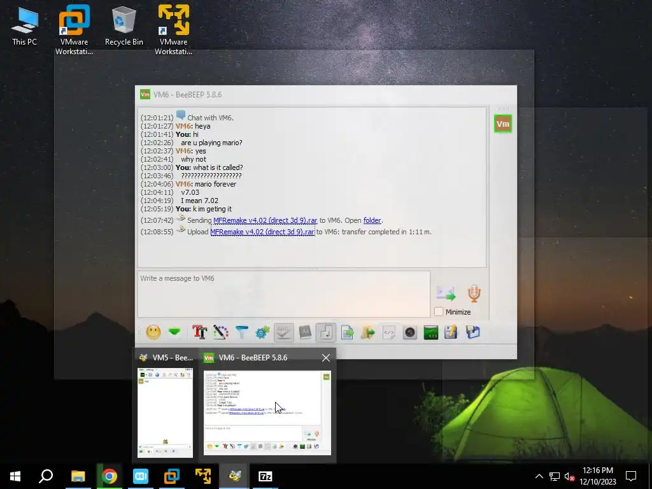
Task: Click the blue-orange VMware Workstation taskbar icon
Action: click(x=172, y=476)
